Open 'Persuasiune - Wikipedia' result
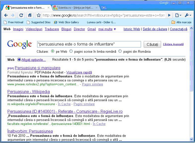 pos(29,92)
